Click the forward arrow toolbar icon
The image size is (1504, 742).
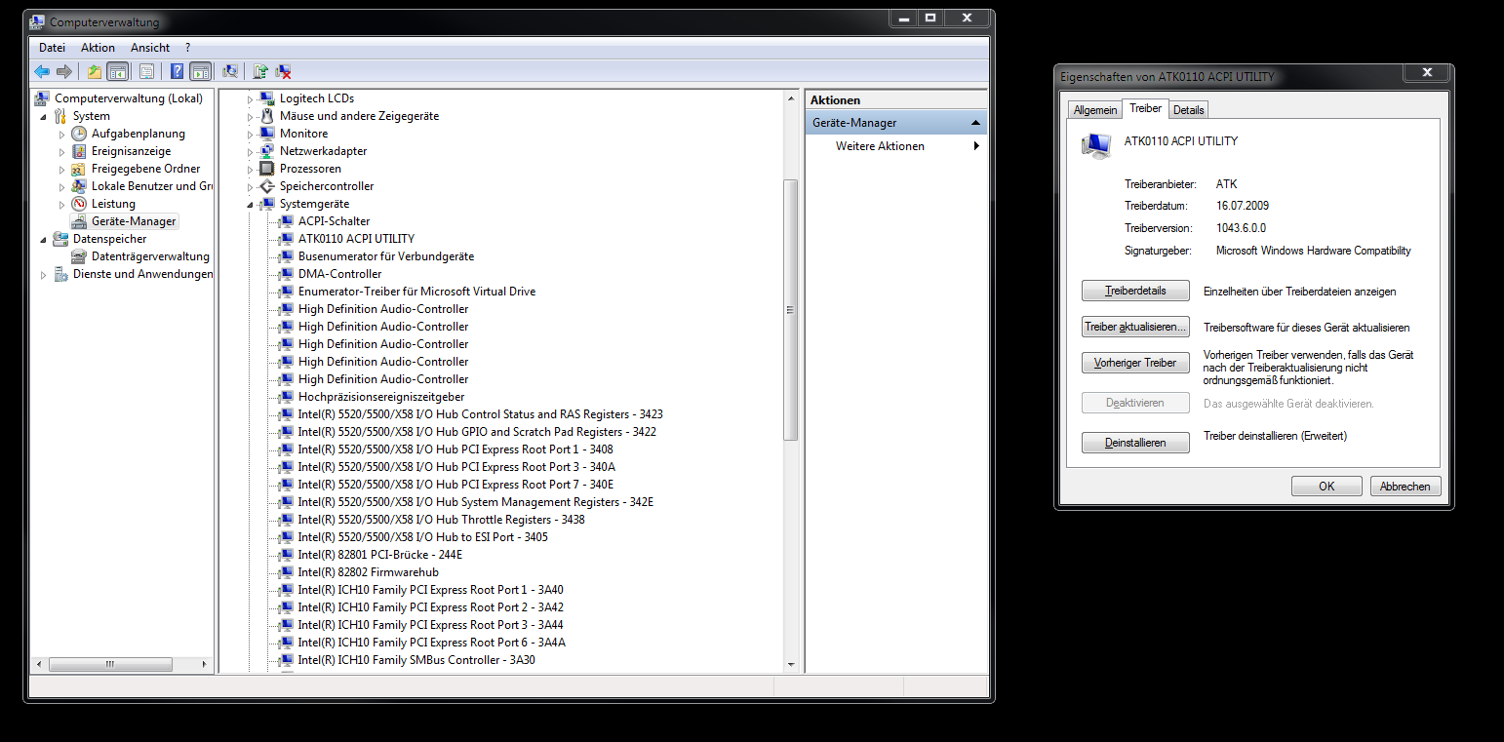point(64,71)
